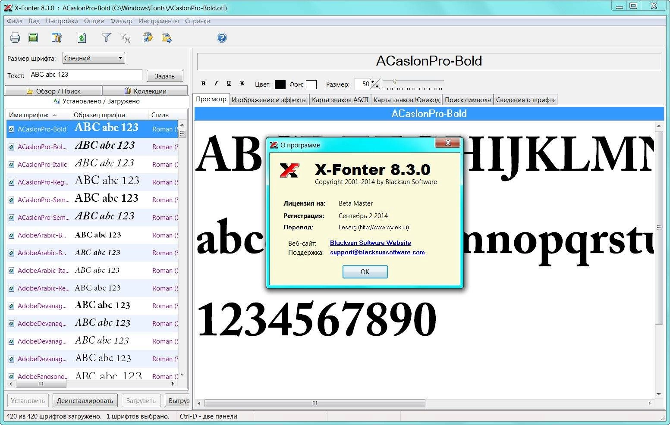Switch to Карта знаков Юникод tab
The height and width of the screenshot is (425, 670).
click(x=406, y=100)
